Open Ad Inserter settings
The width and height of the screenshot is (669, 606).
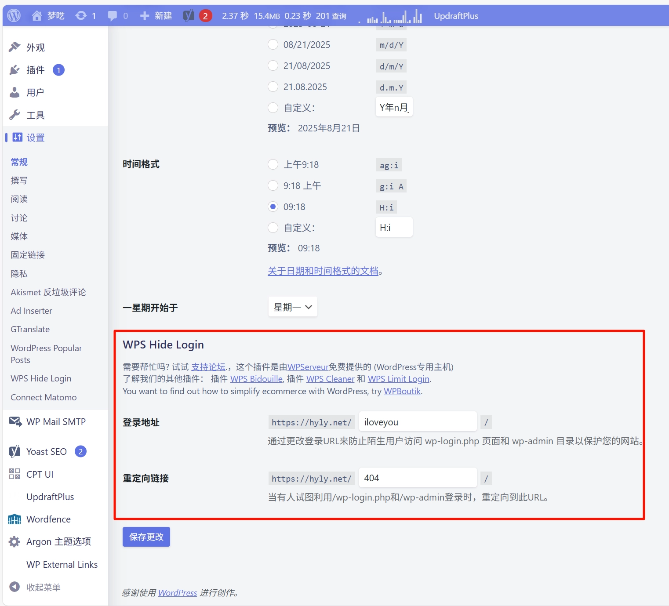point(31,311)
